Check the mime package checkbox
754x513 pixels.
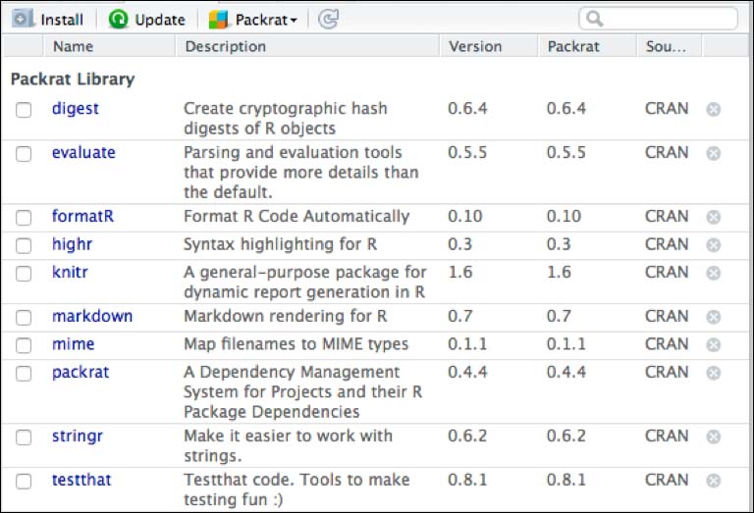(24, 345)
